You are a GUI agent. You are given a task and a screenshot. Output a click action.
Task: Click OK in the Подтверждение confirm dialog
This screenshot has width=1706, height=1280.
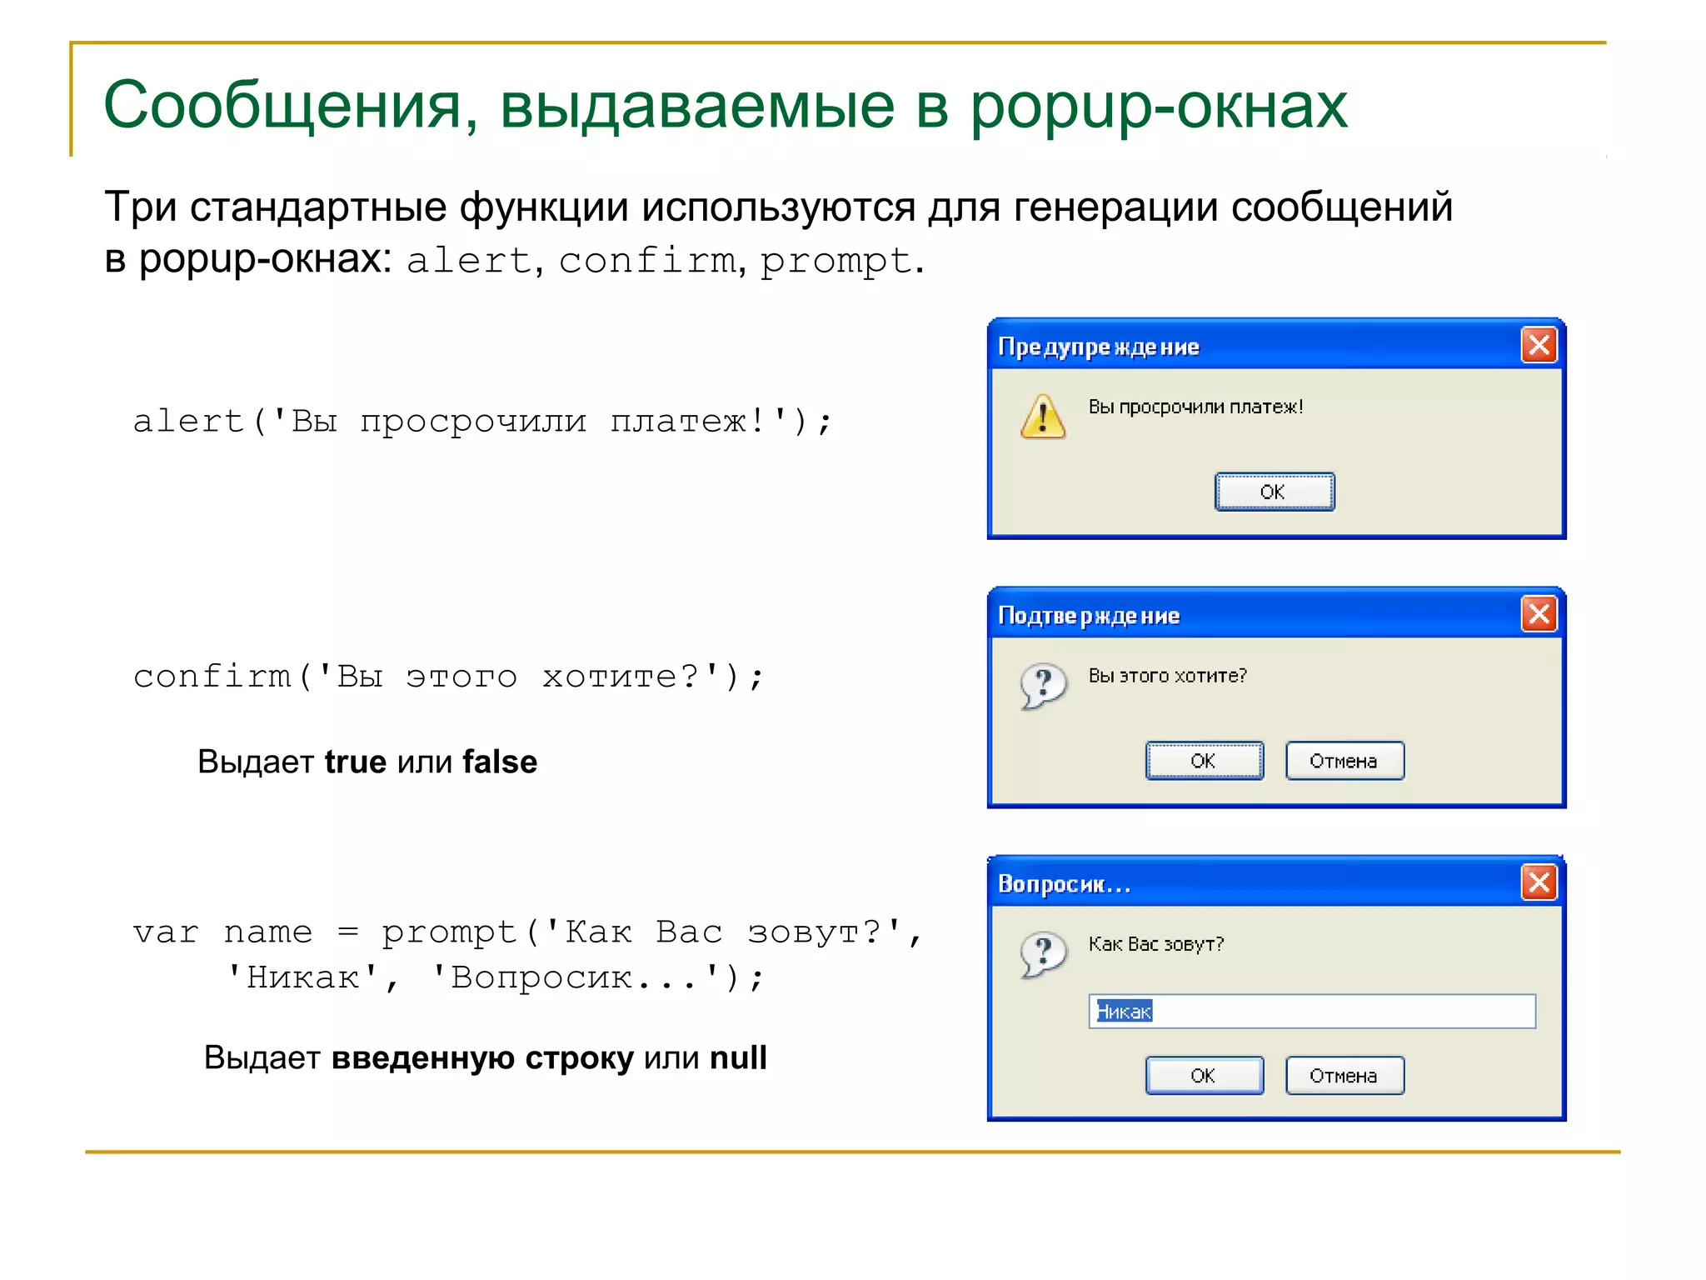pos(1204,760)
